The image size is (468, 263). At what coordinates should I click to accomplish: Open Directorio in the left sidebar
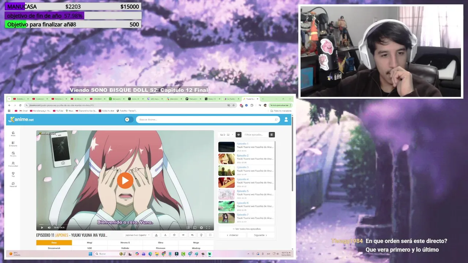[x=13, y=144]
